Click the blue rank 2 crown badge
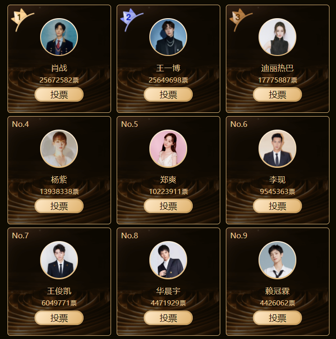This screenshot has height=339, width=336. (x=131, y=20)
